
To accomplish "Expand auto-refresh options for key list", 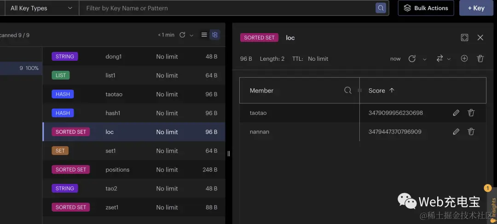I will click(x=191, y=35).
